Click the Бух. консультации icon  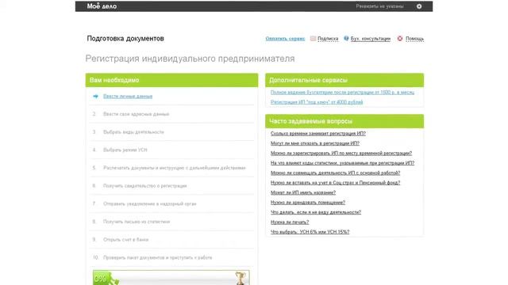click(346, 39)
